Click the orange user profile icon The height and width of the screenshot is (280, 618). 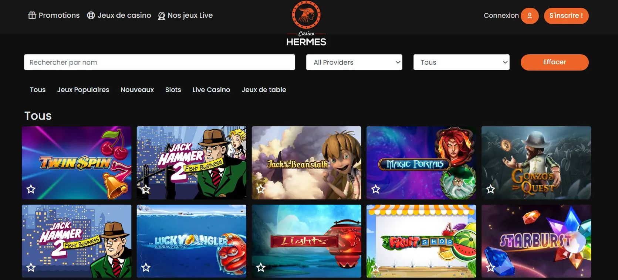click(x=530, y=16)
